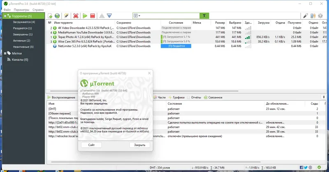Select the 4K Video Downloader torrent row
The width and height of the screenshot is (329, 172).
click(x=187, y=28)
